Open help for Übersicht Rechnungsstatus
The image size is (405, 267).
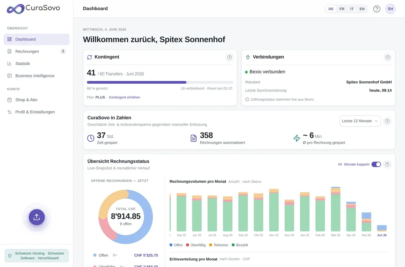(x=387, y=164)
